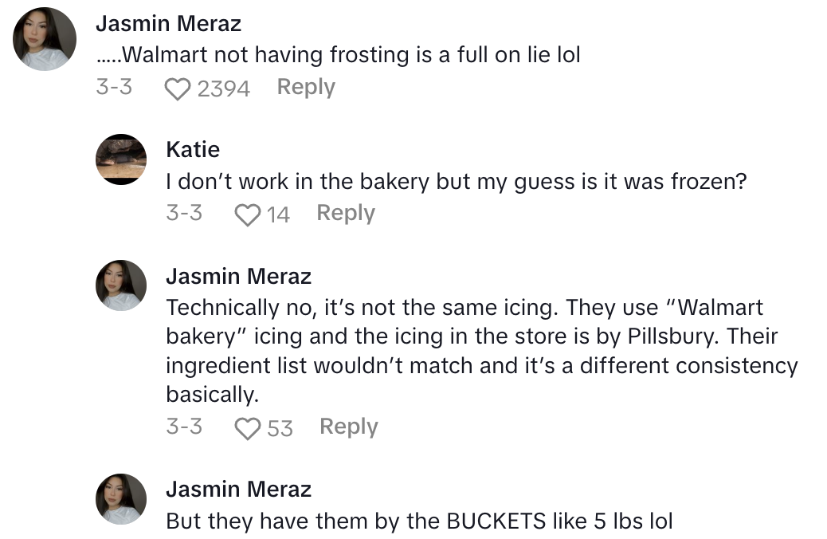Click Jasmin Meraz name on top comment
The image size is (827, 539).
tap(168, 24)
